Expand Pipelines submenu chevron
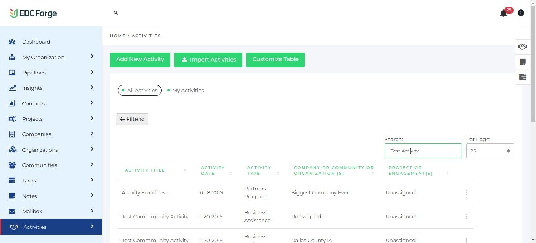 coord(92,72)
